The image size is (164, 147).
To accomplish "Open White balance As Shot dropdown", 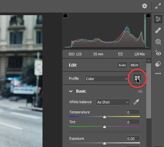I will (113, 102).
